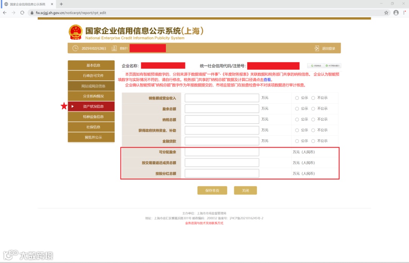
Task: Open 基本信息 in the sidebar
Action: tap(91, 65)
